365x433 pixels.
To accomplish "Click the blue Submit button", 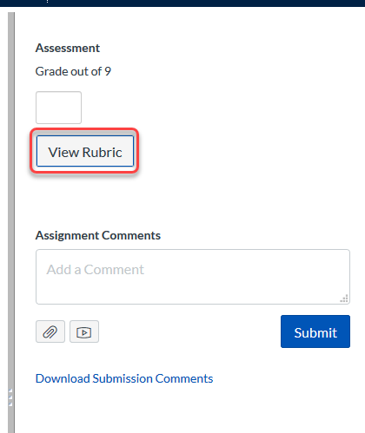I will click(315, 331).
